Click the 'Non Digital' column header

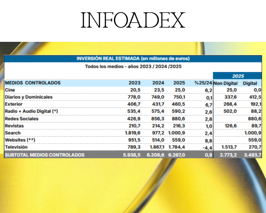226,83
